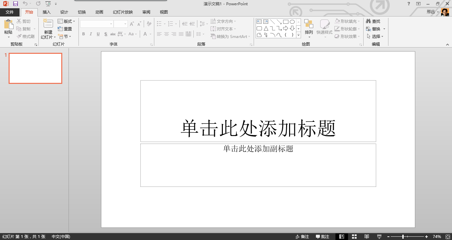The width and height of the screenshot is (452, 240).
Task: Click the File (文件) button
Action: point(10,12)
